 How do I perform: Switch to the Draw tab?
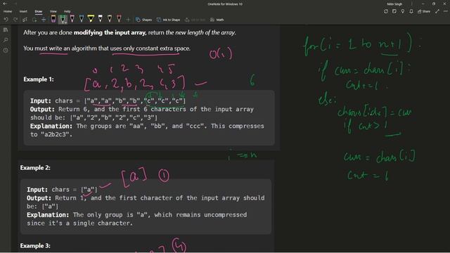(x=39, y=11)
